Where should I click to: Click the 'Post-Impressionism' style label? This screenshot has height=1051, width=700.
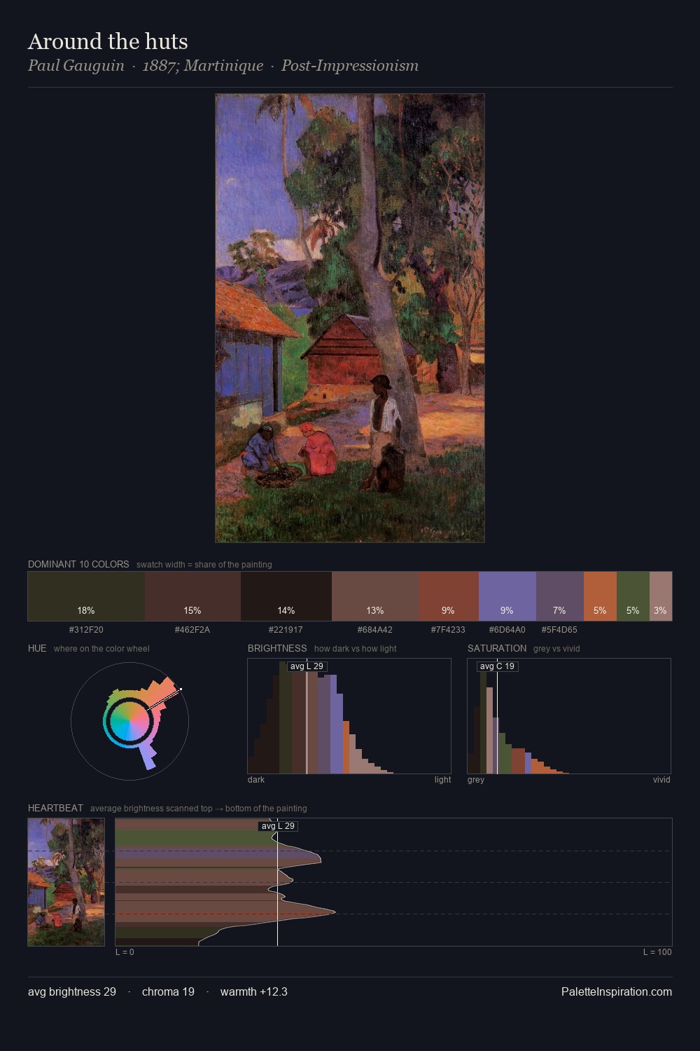click(x=350, y=66)
